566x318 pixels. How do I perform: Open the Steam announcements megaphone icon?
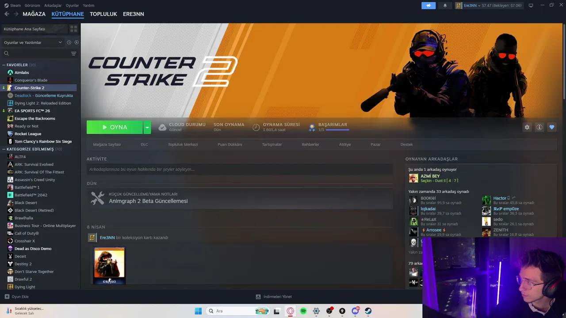click(428, 5)
